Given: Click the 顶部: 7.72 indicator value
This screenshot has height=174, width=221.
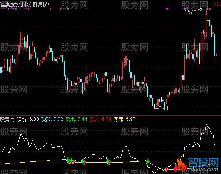Looking at the screenshot, I should click(52, 119).
